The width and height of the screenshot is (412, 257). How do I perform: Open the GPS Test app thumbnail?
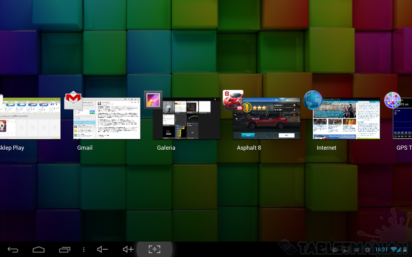(x=402, y=118)
